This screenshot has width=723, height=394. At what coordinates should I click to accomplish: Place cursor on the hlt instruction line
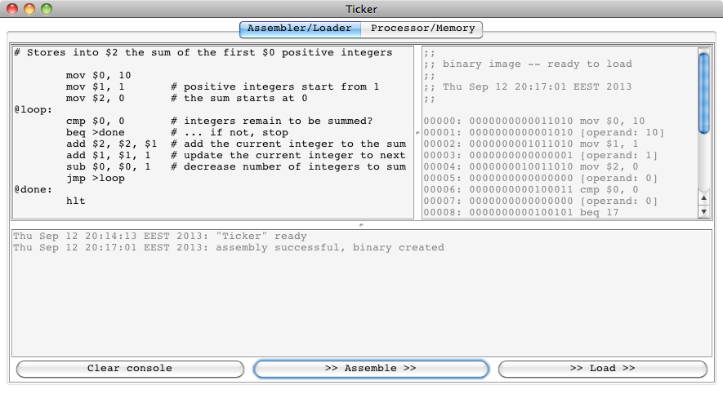[76, 201]
